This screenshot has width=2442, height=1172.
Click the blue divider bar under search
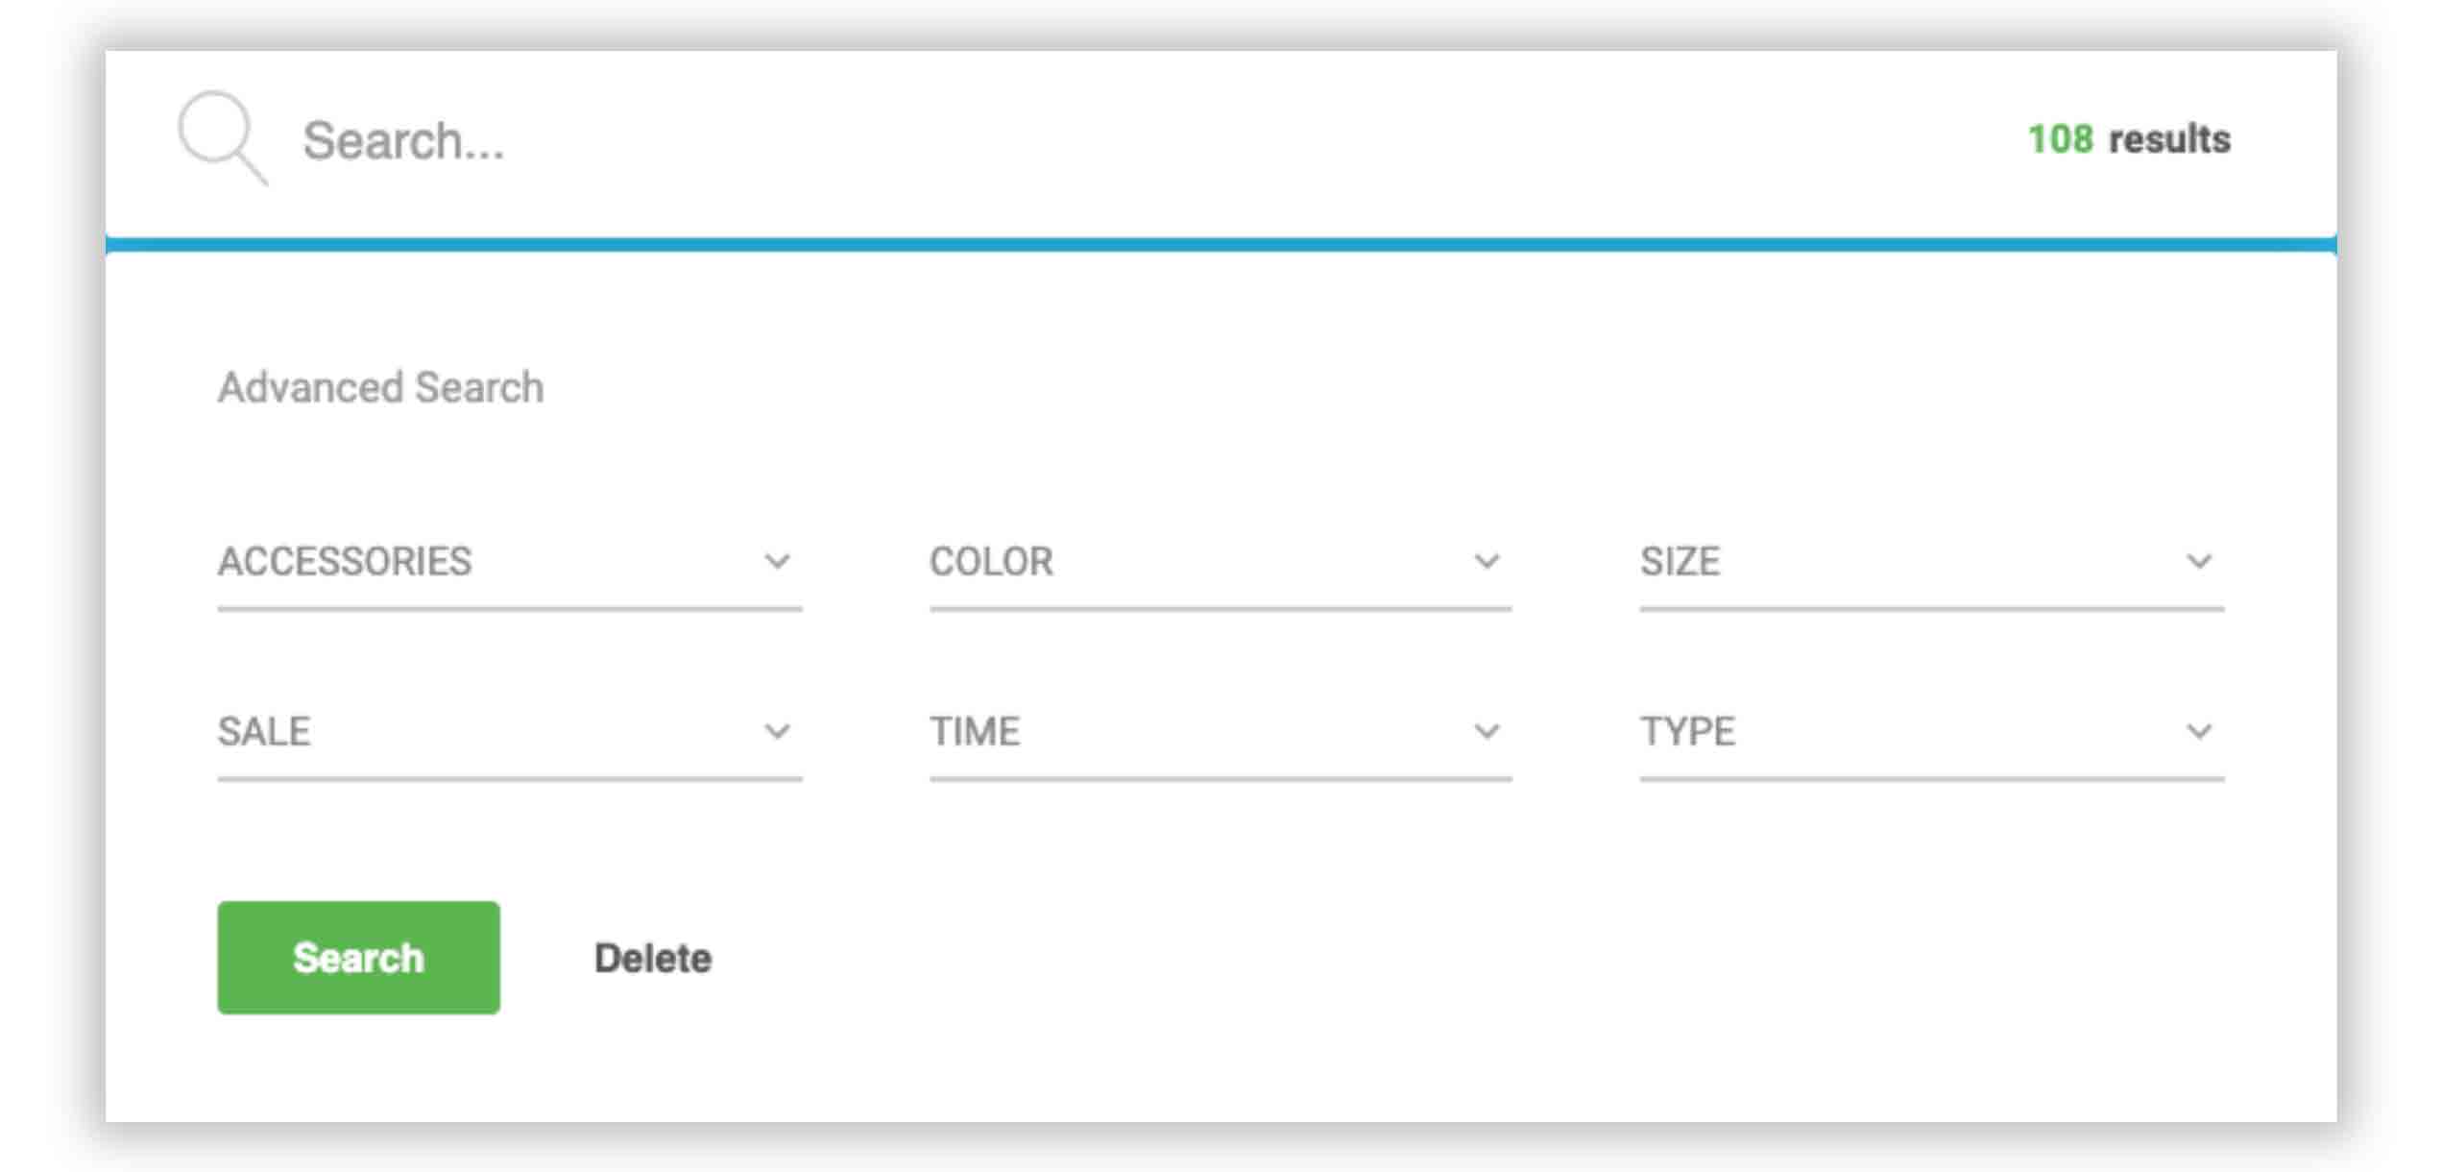tap(1221, 245)
